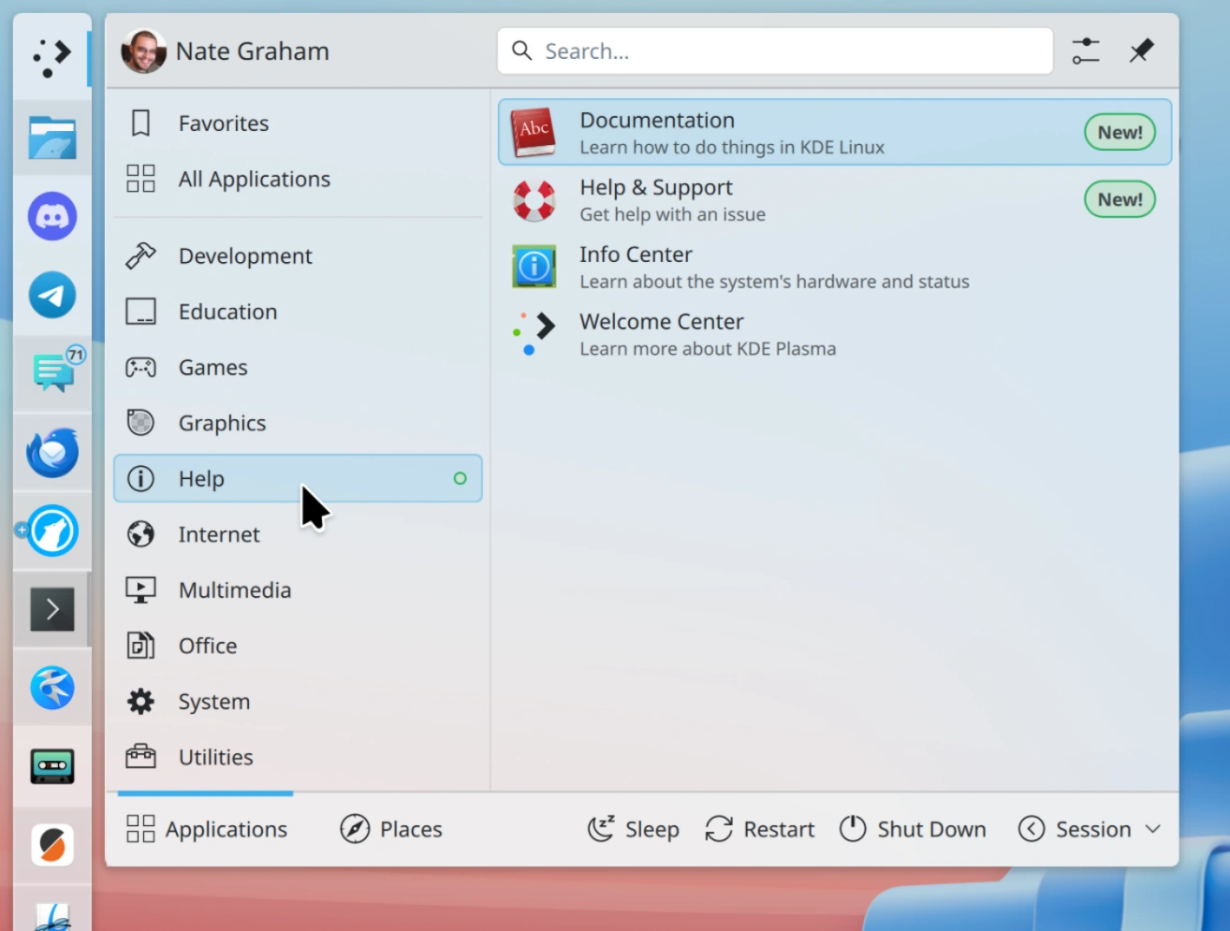This screenshot has height=931, width=1230.
Task: Launch Info Center
Action: pos(834,268)
